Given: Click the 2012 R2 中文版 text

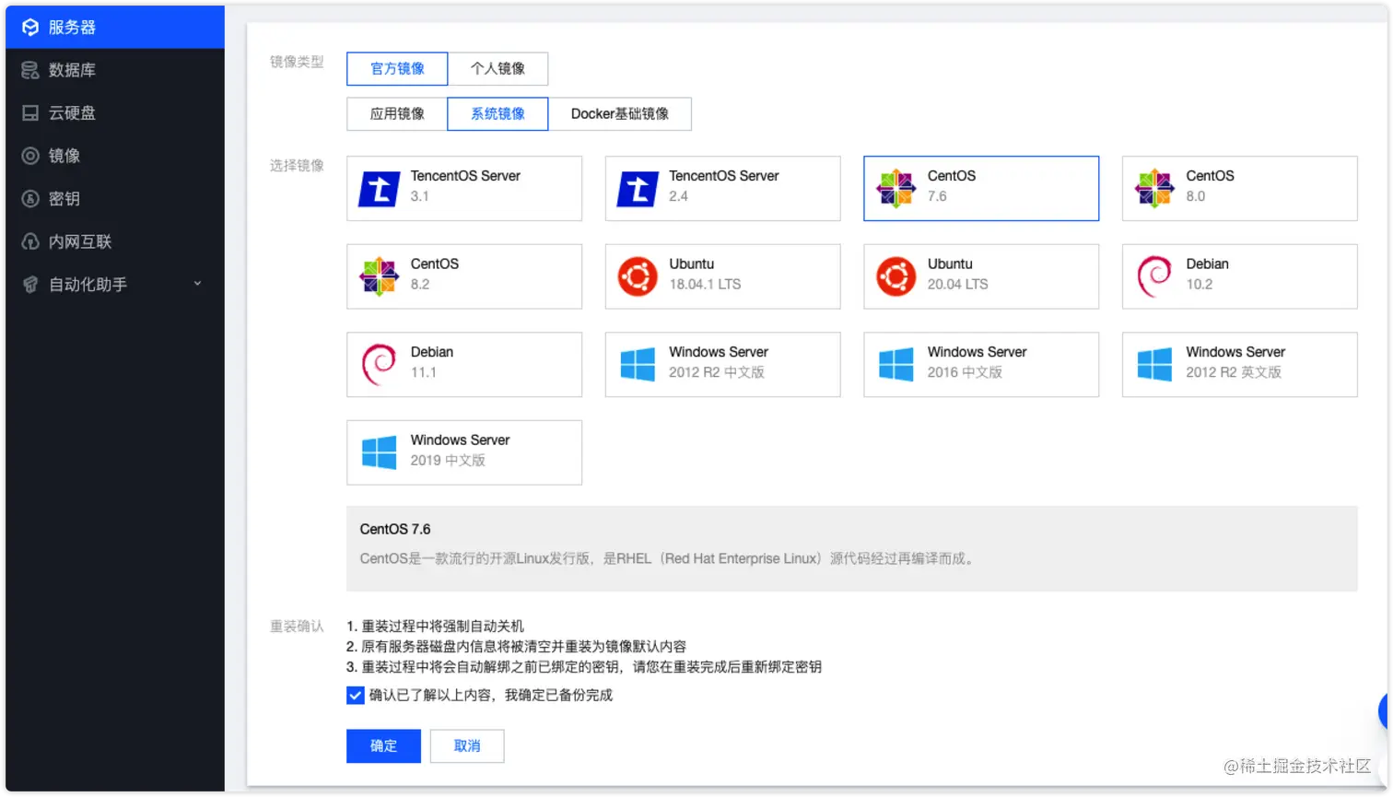Looking at the screenshot, I should [717, 373].
